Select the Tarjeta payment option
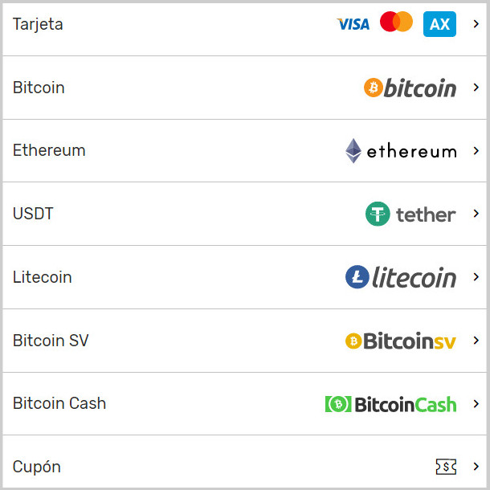This screenshot has width=490, height=490. pos(38,24)
